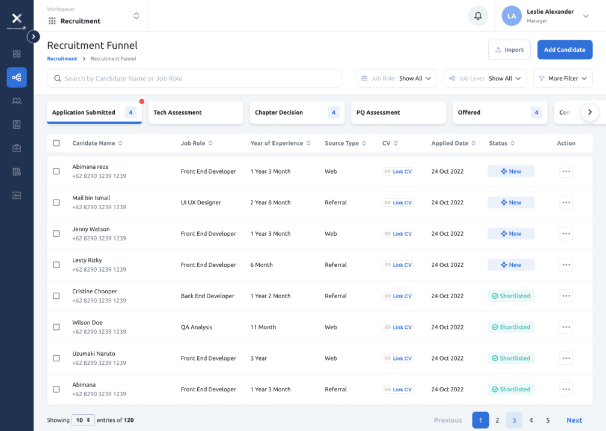The image size is (606, 431).
Task: Click the Add Candidate button
Action: tap(565, 50)
